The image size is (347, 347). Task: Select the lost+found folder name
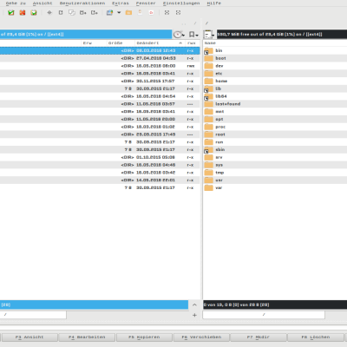tap(228, 104)
